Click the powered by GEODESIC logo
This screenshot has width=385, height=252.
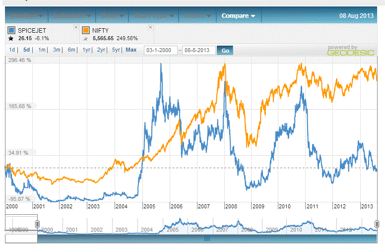tap(351, 51)
